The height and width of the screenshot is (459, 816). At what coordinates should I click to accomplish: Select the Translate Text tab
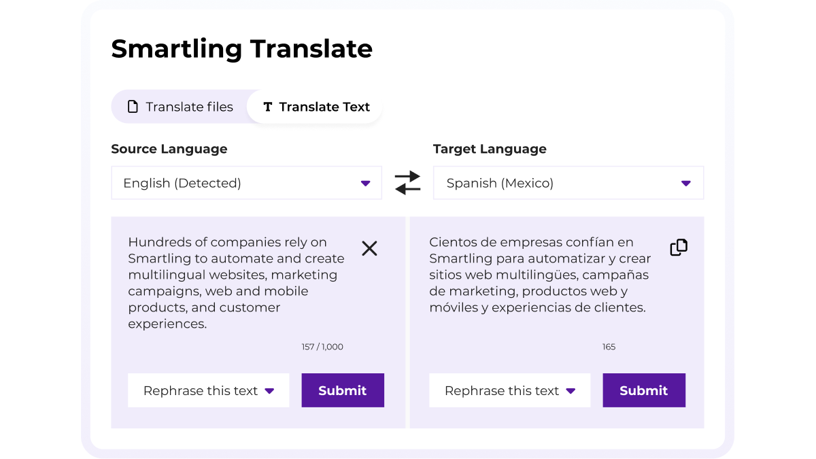(317, 107)
